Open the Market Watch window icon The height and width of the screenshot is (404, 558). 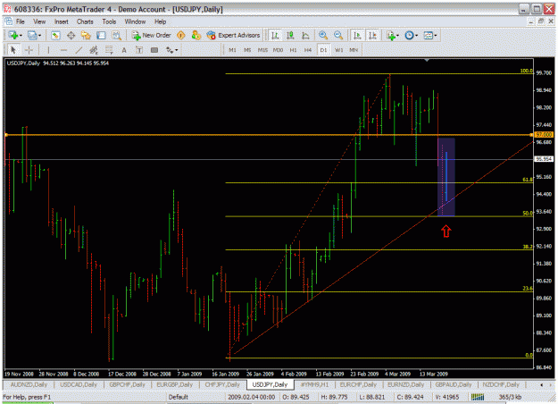point(55,35)
